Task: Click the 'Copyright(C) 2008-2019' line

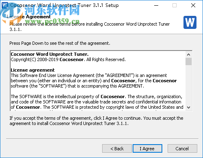Action: [68, 59]
